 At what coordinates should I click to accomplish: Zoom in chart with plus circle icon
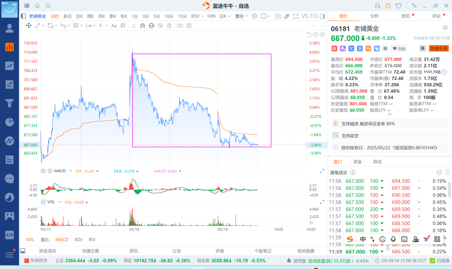coord(322,35)
